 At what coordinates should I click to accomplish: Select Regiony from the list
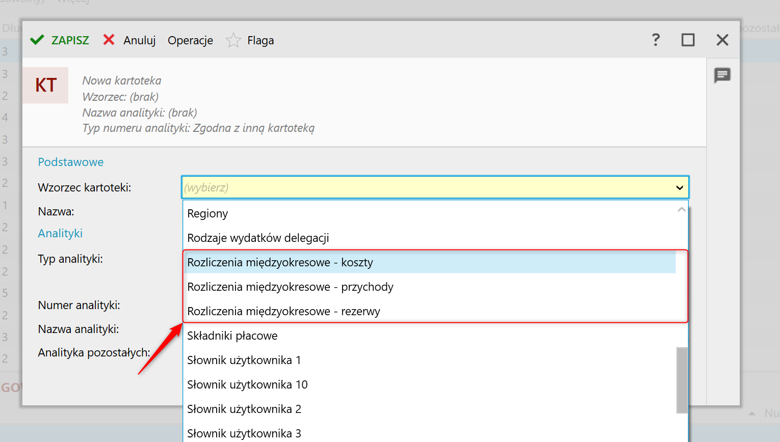tap(207, 213)
